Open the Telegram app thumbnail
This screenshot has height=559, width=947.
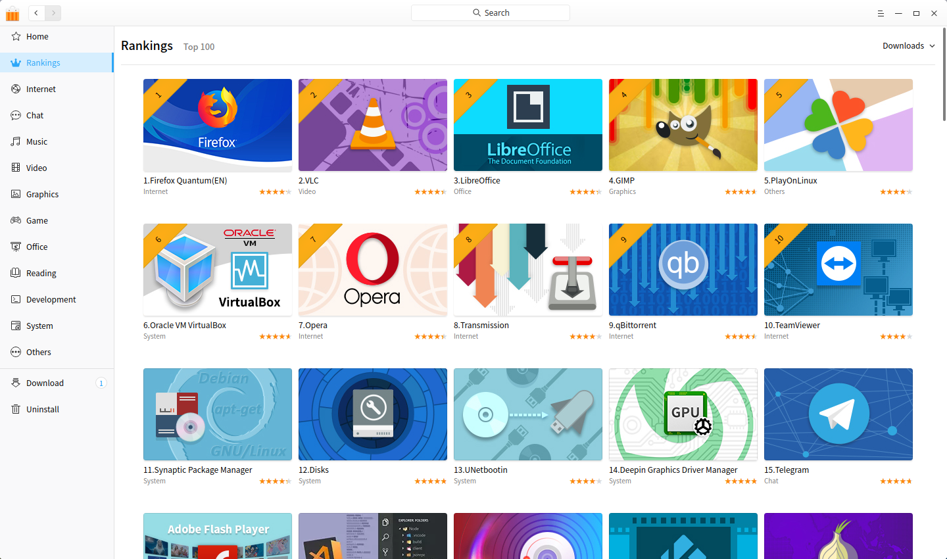(838, 414)
